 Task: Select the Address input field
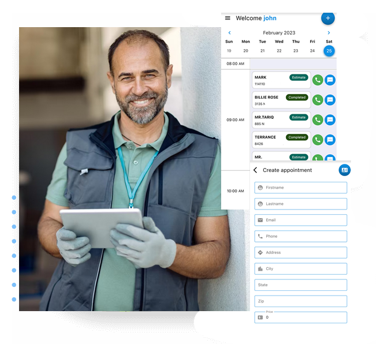pos(301,252)
